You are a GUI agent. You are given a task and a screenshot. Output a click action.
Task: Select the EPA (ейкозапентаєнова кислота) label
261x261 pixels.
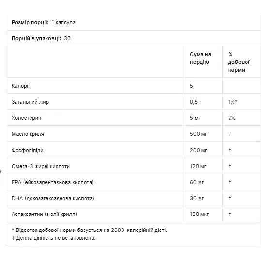(x=53, y=182)
